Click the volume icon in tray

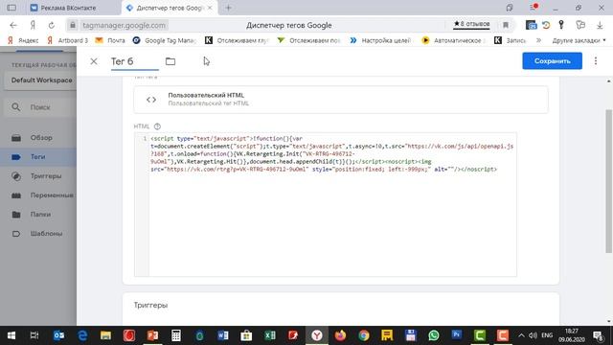point(533,335)
